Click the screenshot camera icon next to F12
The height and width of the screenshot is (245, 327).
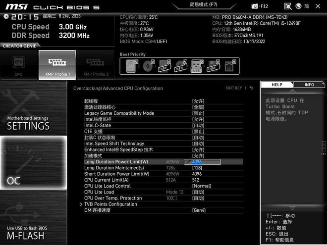click(x=255, y=6)
